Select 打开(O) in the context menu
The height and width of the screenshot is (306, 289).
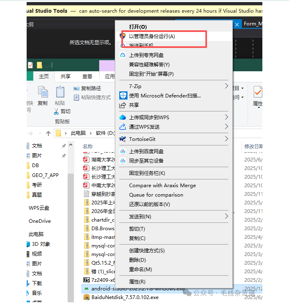tap(138, 27)
